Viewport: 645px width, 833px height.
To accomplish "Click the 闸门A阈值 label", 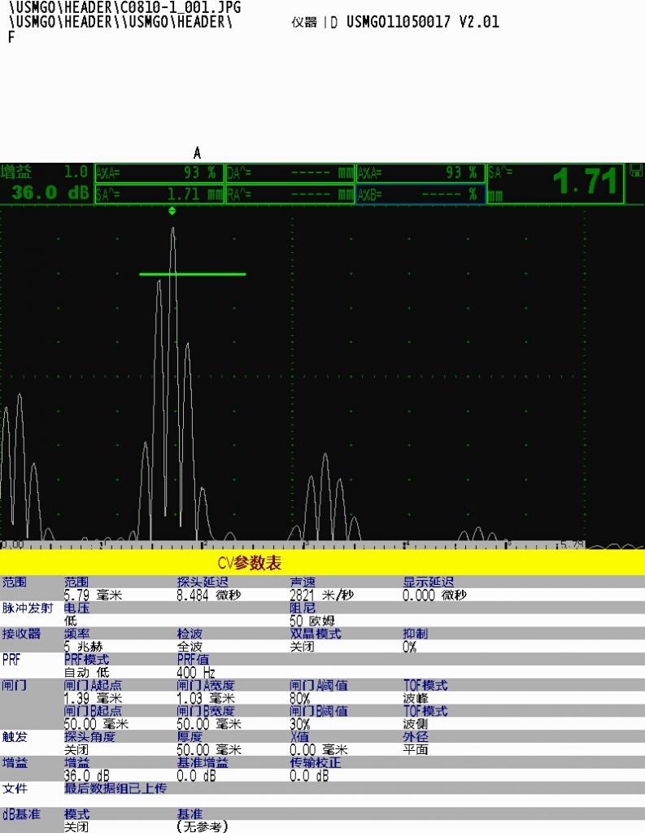I will pyautogui.click(x=319, y=685).
